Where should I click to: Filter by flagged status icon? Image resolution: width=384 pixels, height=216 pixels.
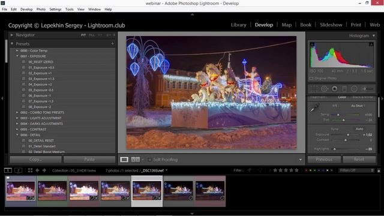point(250,170)
